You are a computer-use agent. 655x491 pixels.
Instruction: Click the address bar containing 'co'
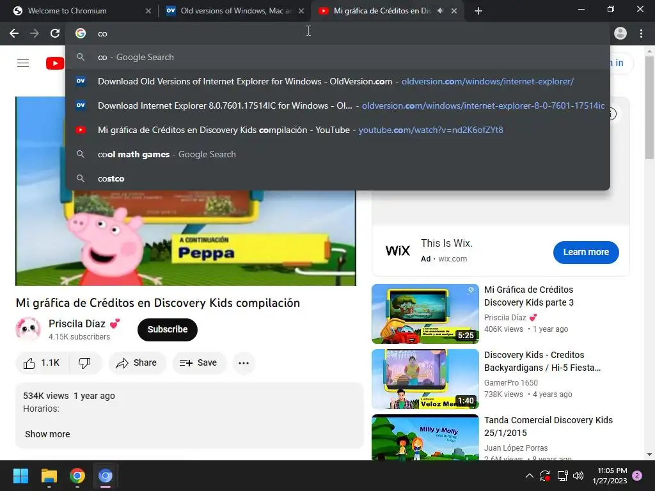(x=338, y=33)
